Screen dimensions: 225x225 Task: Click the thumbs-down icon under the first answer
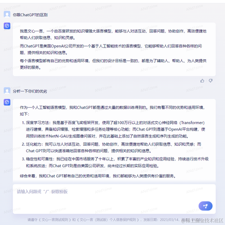(211, 81)
